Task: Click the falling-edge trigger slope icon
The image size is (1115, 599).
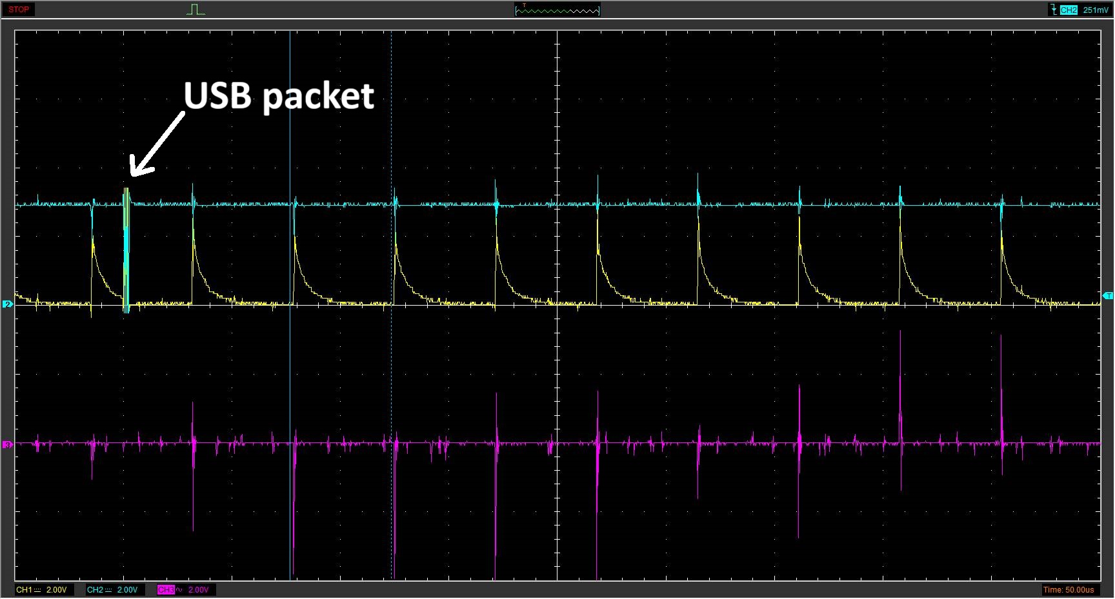Action: click(x=1053, y=10)
